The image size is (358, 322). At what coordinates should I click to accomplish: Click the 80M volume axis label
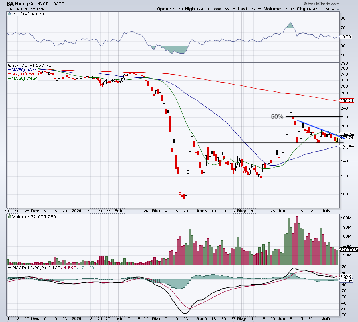346,228
